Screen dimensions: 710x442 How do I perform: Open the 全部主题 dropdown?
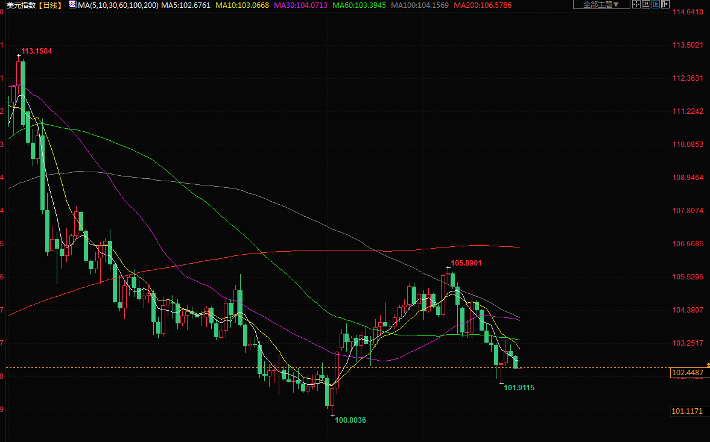point(601,5)
